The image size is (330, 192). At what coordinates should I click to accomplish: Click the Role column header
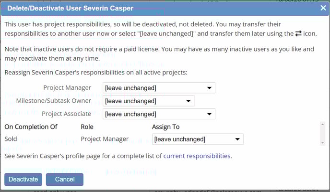click(x=87, y=127)
